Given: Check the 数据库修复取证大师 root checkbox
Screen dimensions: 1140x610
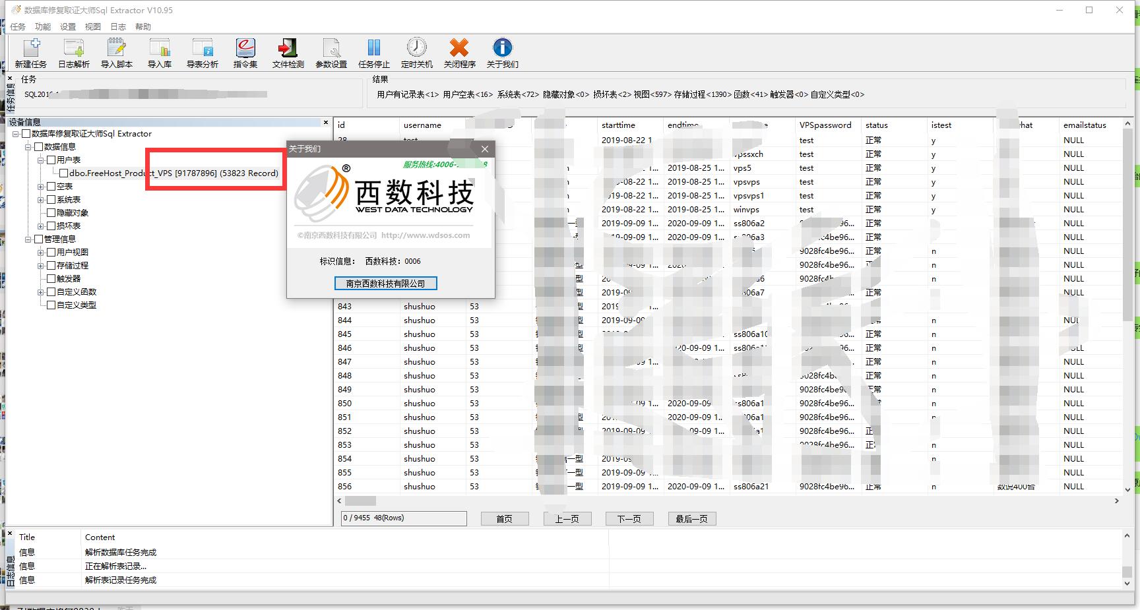Looking at the screenshot, I should (x=26, y=134).
